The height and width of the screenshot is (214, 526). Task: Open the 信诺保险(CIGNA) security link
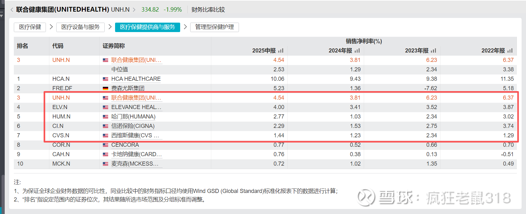[x=133, y=126]
